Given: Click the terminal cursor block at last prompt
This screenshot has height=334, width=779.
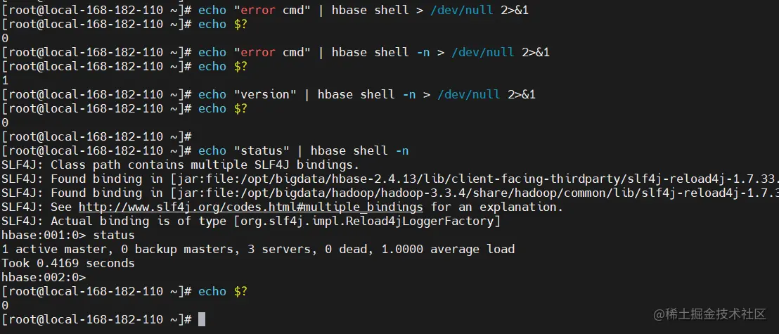Looking at the screenshot, I should pyautogui.click(x=201, y=319).
